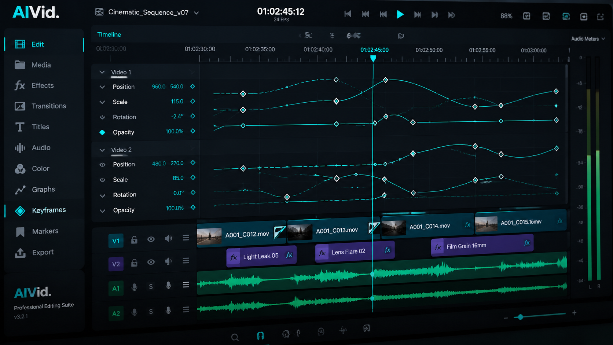613x345 pixels.
Task: Click the plus to zoom in timeline
Action: click(x=574, y=313)
